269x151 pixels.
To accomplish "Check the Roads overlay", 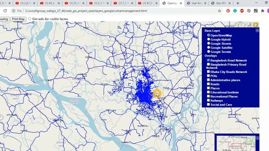I will (208, 84).
